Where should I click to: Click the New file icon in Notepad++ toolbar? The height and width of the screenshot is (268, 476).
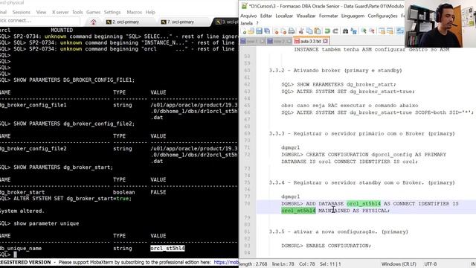tap(243, 31)
